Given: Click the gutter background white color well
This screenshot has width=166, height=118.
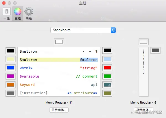Looking at the screenshot, I should (x=144, y=42).
